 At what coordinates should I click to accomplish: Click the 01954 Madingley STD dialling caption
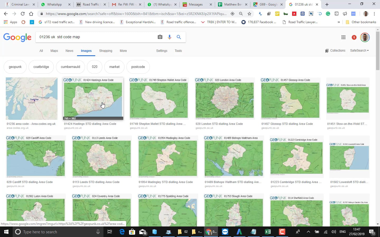166,182
